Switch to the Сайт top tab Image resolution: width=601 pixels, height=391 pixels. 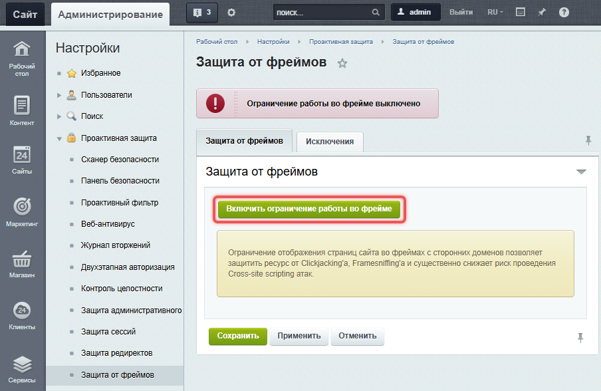point(25,14)
